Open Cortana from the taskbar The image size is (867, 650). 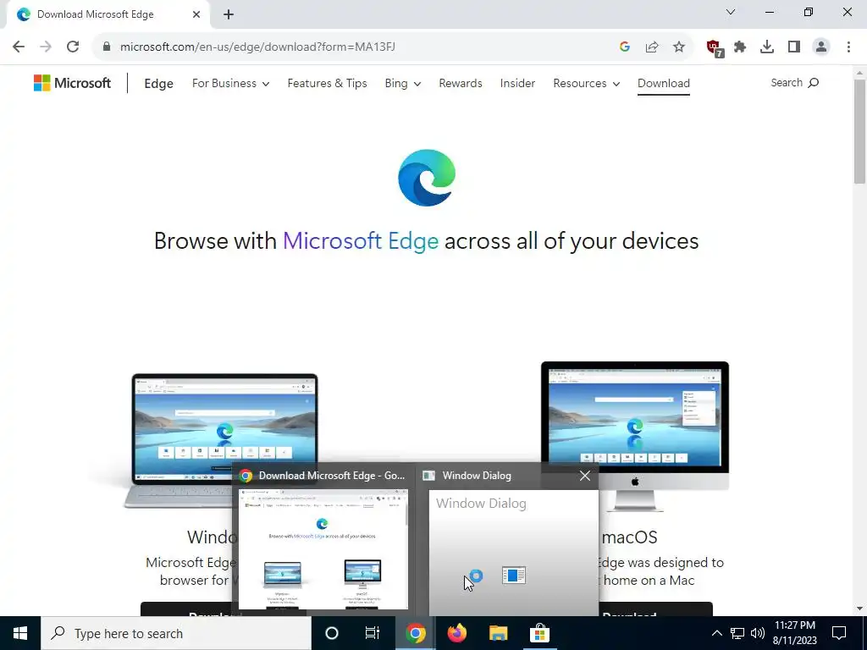332,633
